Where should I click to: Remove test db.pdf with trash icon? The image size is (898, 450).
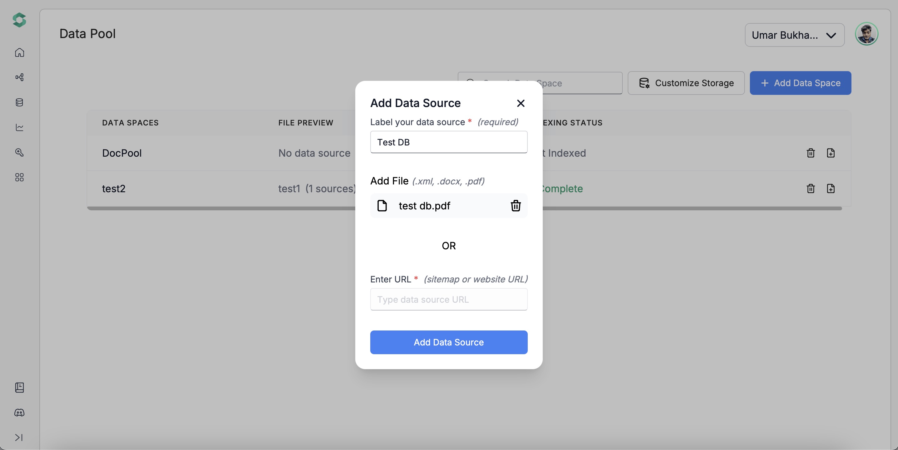(516, 206)
